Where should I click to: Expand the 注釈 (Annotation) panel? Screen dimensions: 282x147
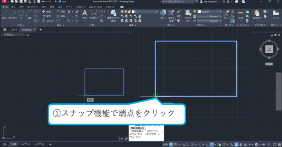click(93, 25)
